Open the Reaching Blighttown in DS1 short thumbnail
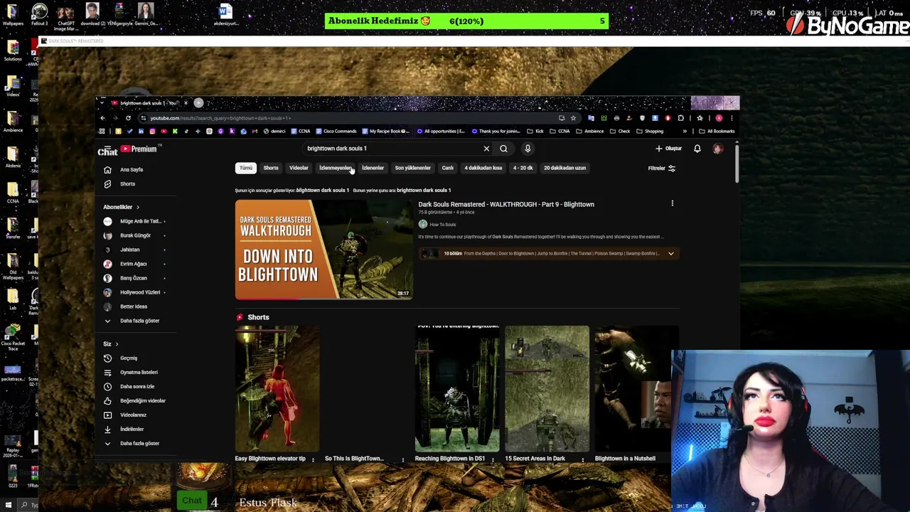This screenshot has height=512, width=910. [457, 389]
